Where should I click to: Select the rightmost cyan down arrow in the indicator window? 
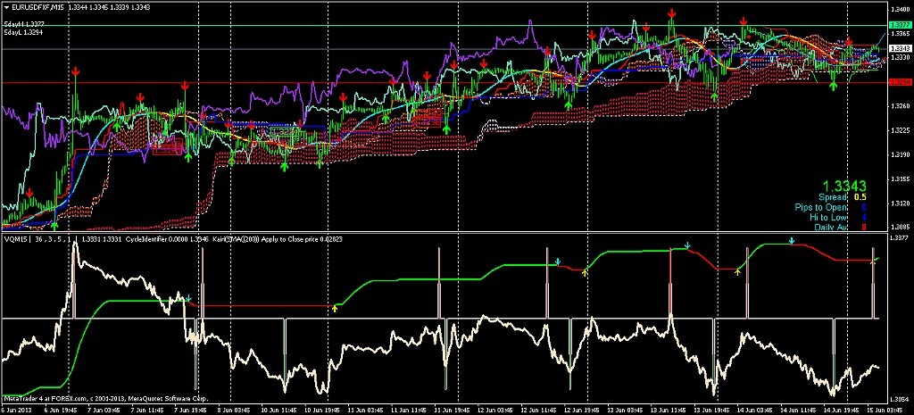click(791, 240)
